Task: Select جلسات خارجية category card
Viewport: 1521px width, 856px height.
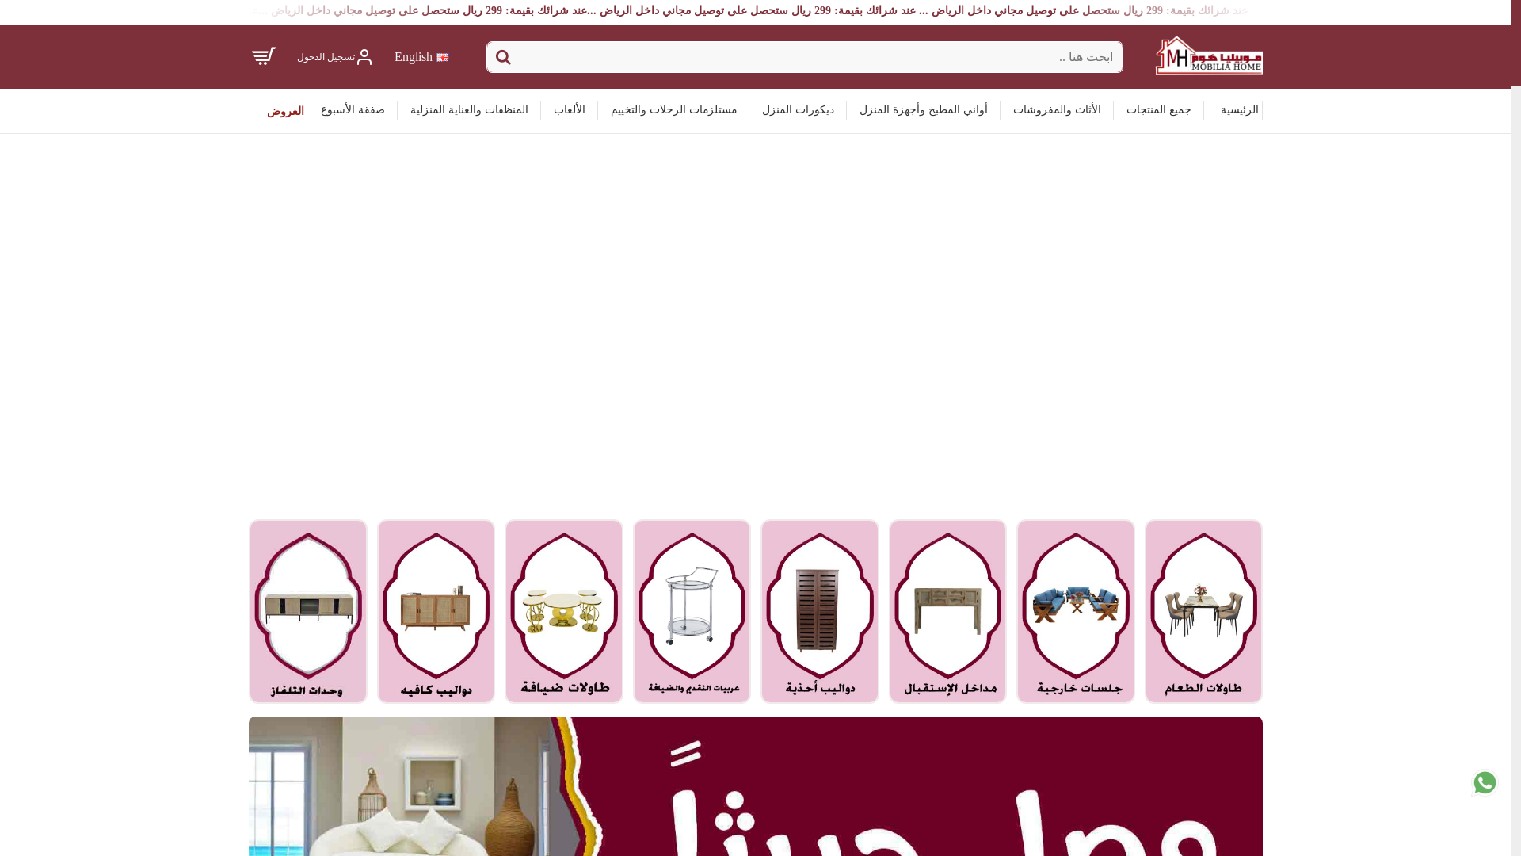Action: click(1076, 611)
